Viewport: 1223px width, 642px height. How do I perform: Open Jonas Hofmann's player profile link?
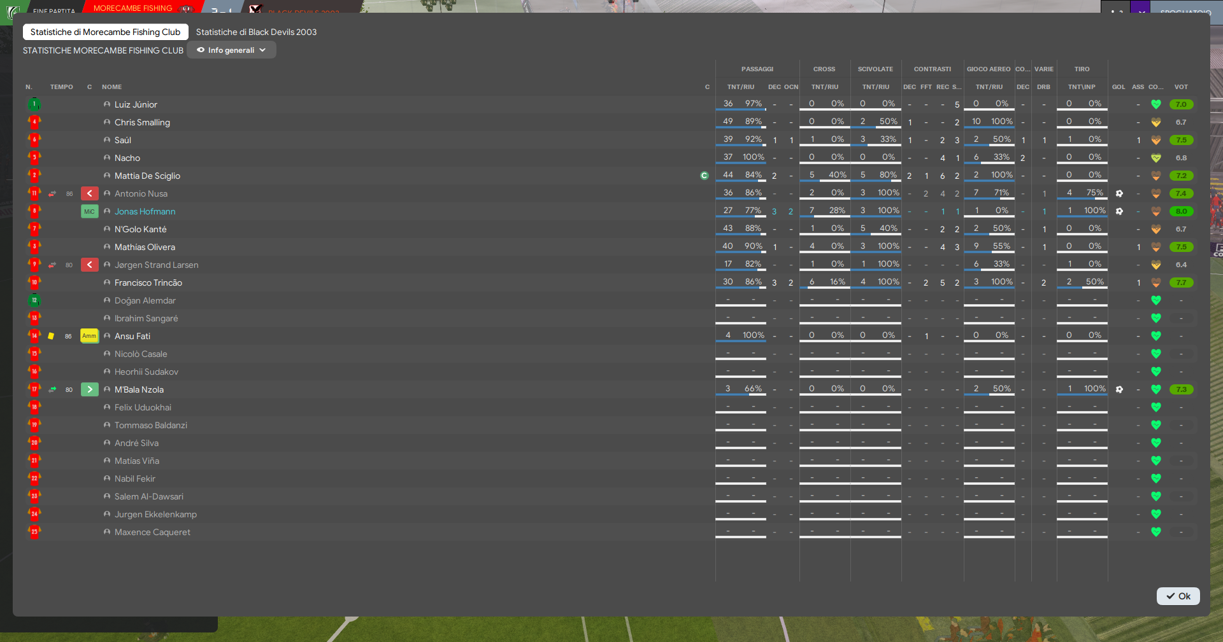point(145,211)
